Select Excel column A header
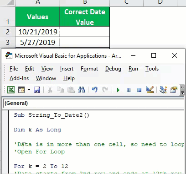 [x=38, y=3]
